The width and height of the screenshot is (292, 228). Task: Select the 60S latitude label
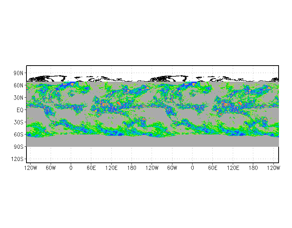pos(18,134)
